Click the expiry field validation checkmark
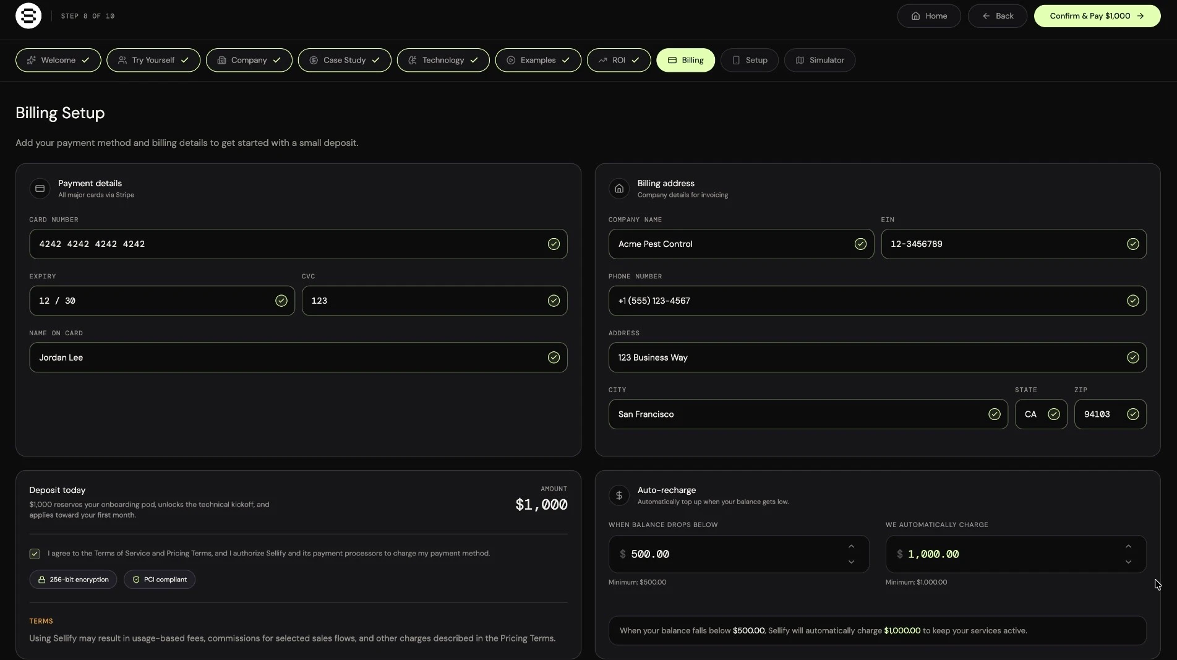 point(281,301)
